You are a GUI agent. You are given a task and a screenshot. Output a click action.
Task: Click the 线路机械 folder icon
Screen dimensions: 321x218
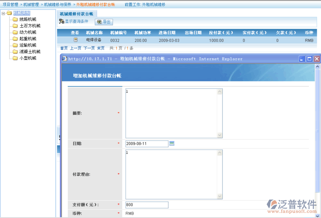[x=15, y=19]
